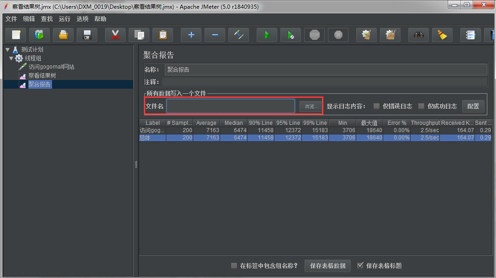Click the New test plan icon
This screenshot has width=496, height=278.
pyautogui.click(x=16, y=35)
